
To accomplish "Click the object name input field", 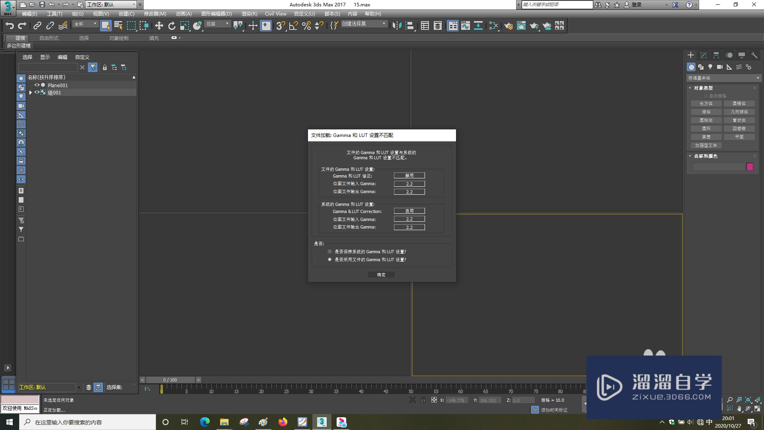I will (719, 167).
